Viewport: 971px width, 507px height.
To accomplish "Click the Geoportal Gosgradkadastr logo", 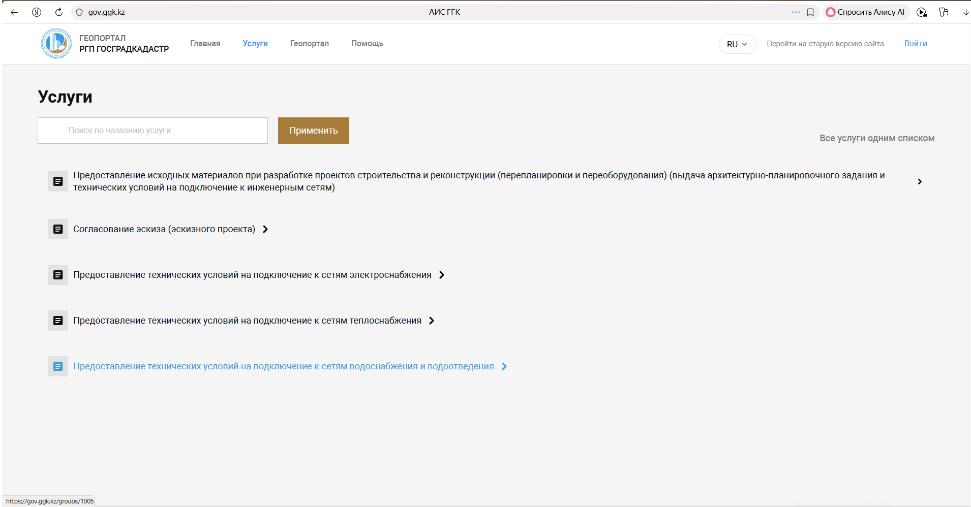I will [x=56, y=44].
